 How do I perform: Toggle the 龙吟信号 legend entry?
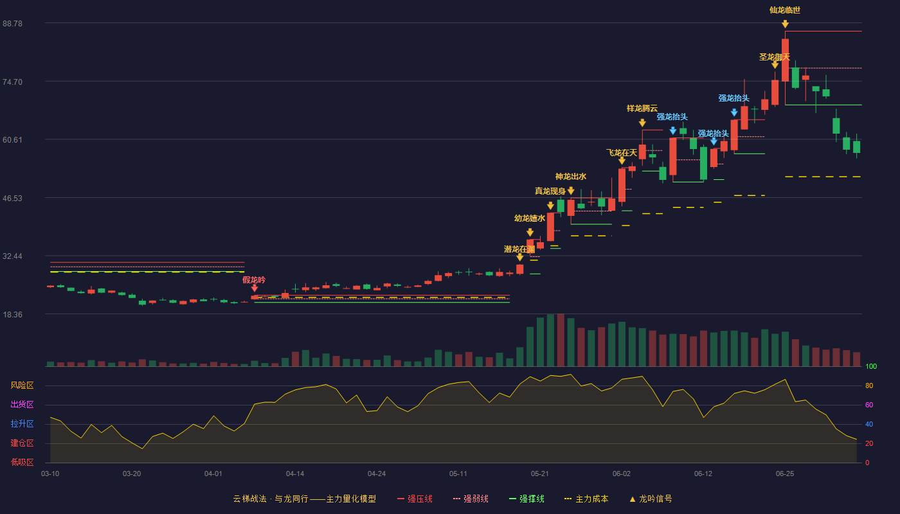tap(651, 499)
